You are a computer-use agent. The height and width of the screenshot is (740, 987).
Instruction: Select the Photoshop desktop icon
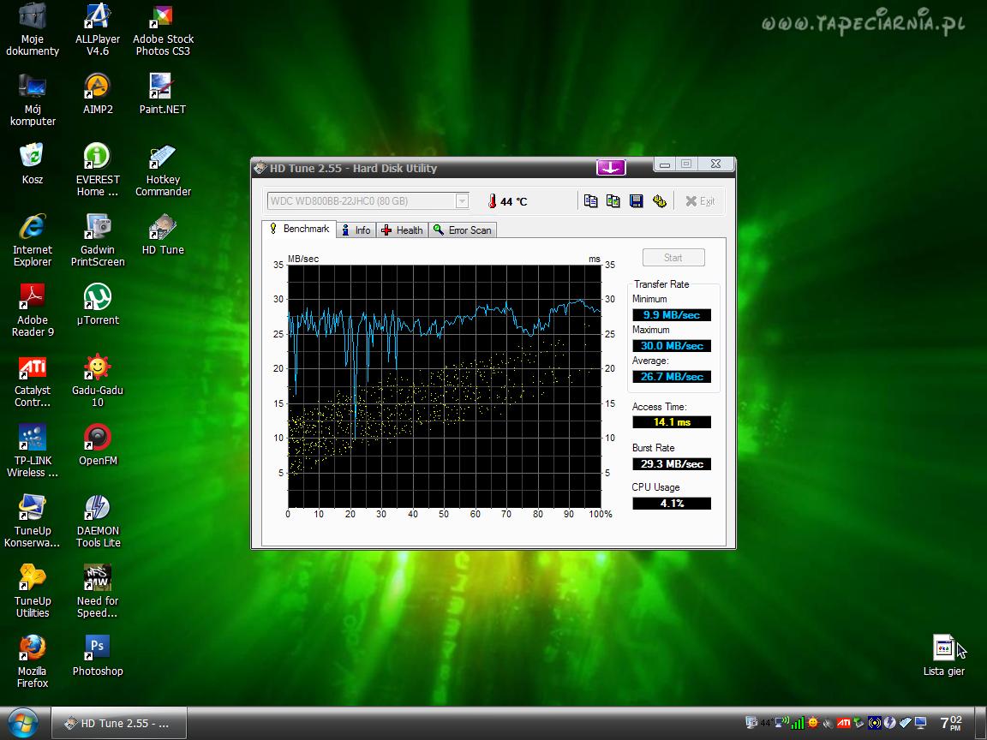[x=98, y=656]
